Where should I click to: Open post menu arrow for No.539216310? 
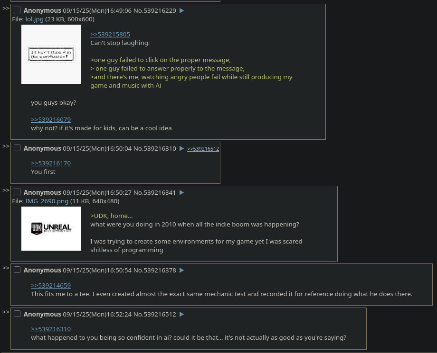tap(182, 148)
